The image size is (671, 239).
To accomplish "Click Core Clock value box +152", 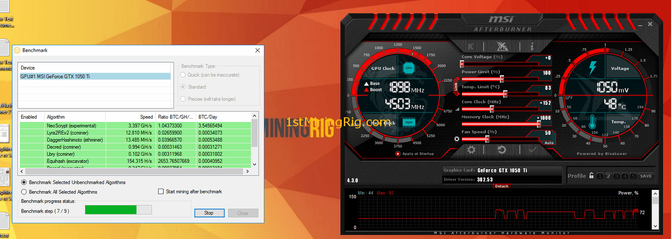I will [541, 103].
